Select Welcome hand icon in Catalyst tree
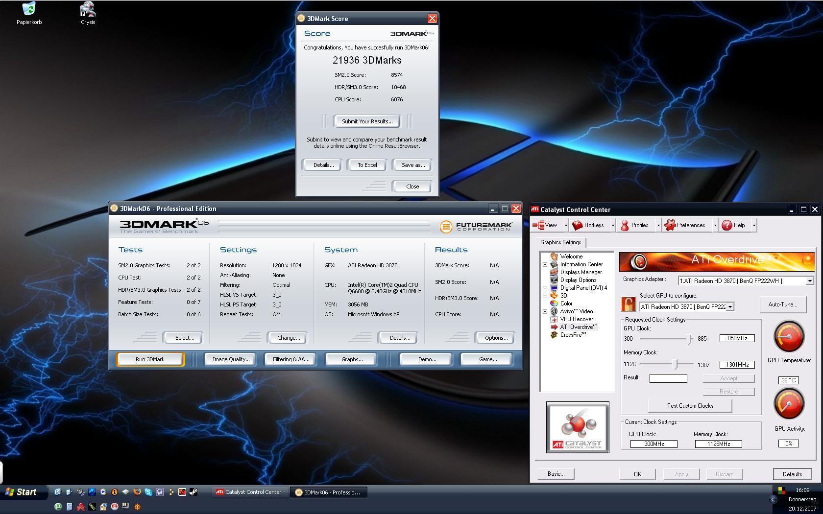This screenshot has width=823, height=514. 554,257
